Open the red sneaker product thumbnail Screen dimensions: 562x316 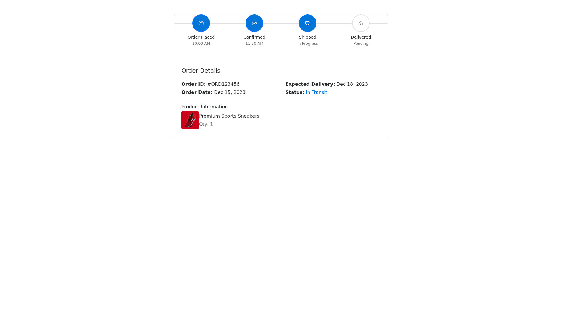[x=190, y=120]
